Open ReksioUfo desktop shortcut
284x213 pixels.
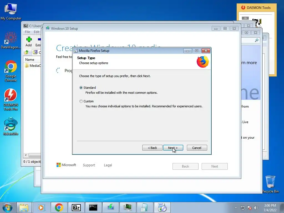[11, 126]
